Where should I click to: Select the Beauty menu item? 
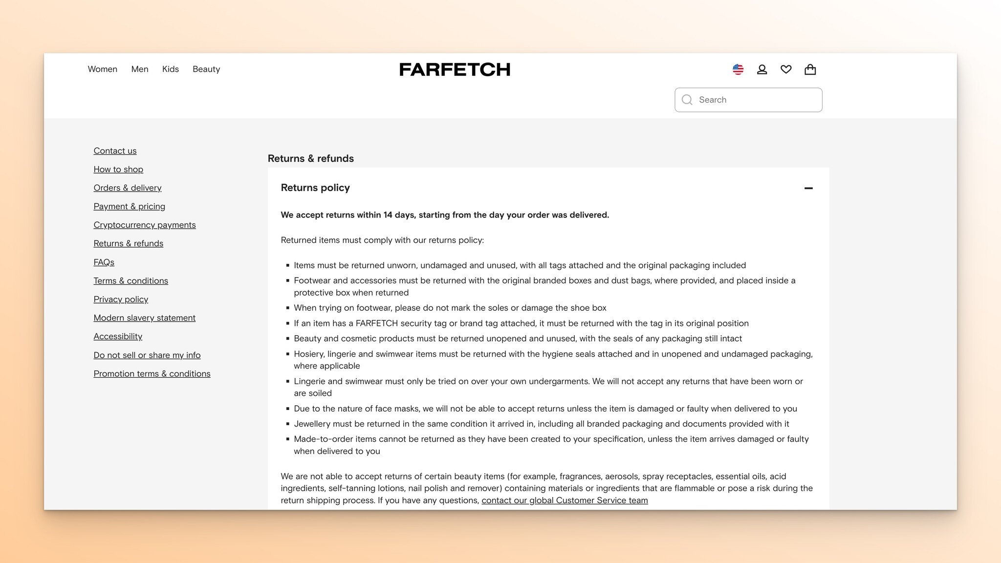[206, 69]
